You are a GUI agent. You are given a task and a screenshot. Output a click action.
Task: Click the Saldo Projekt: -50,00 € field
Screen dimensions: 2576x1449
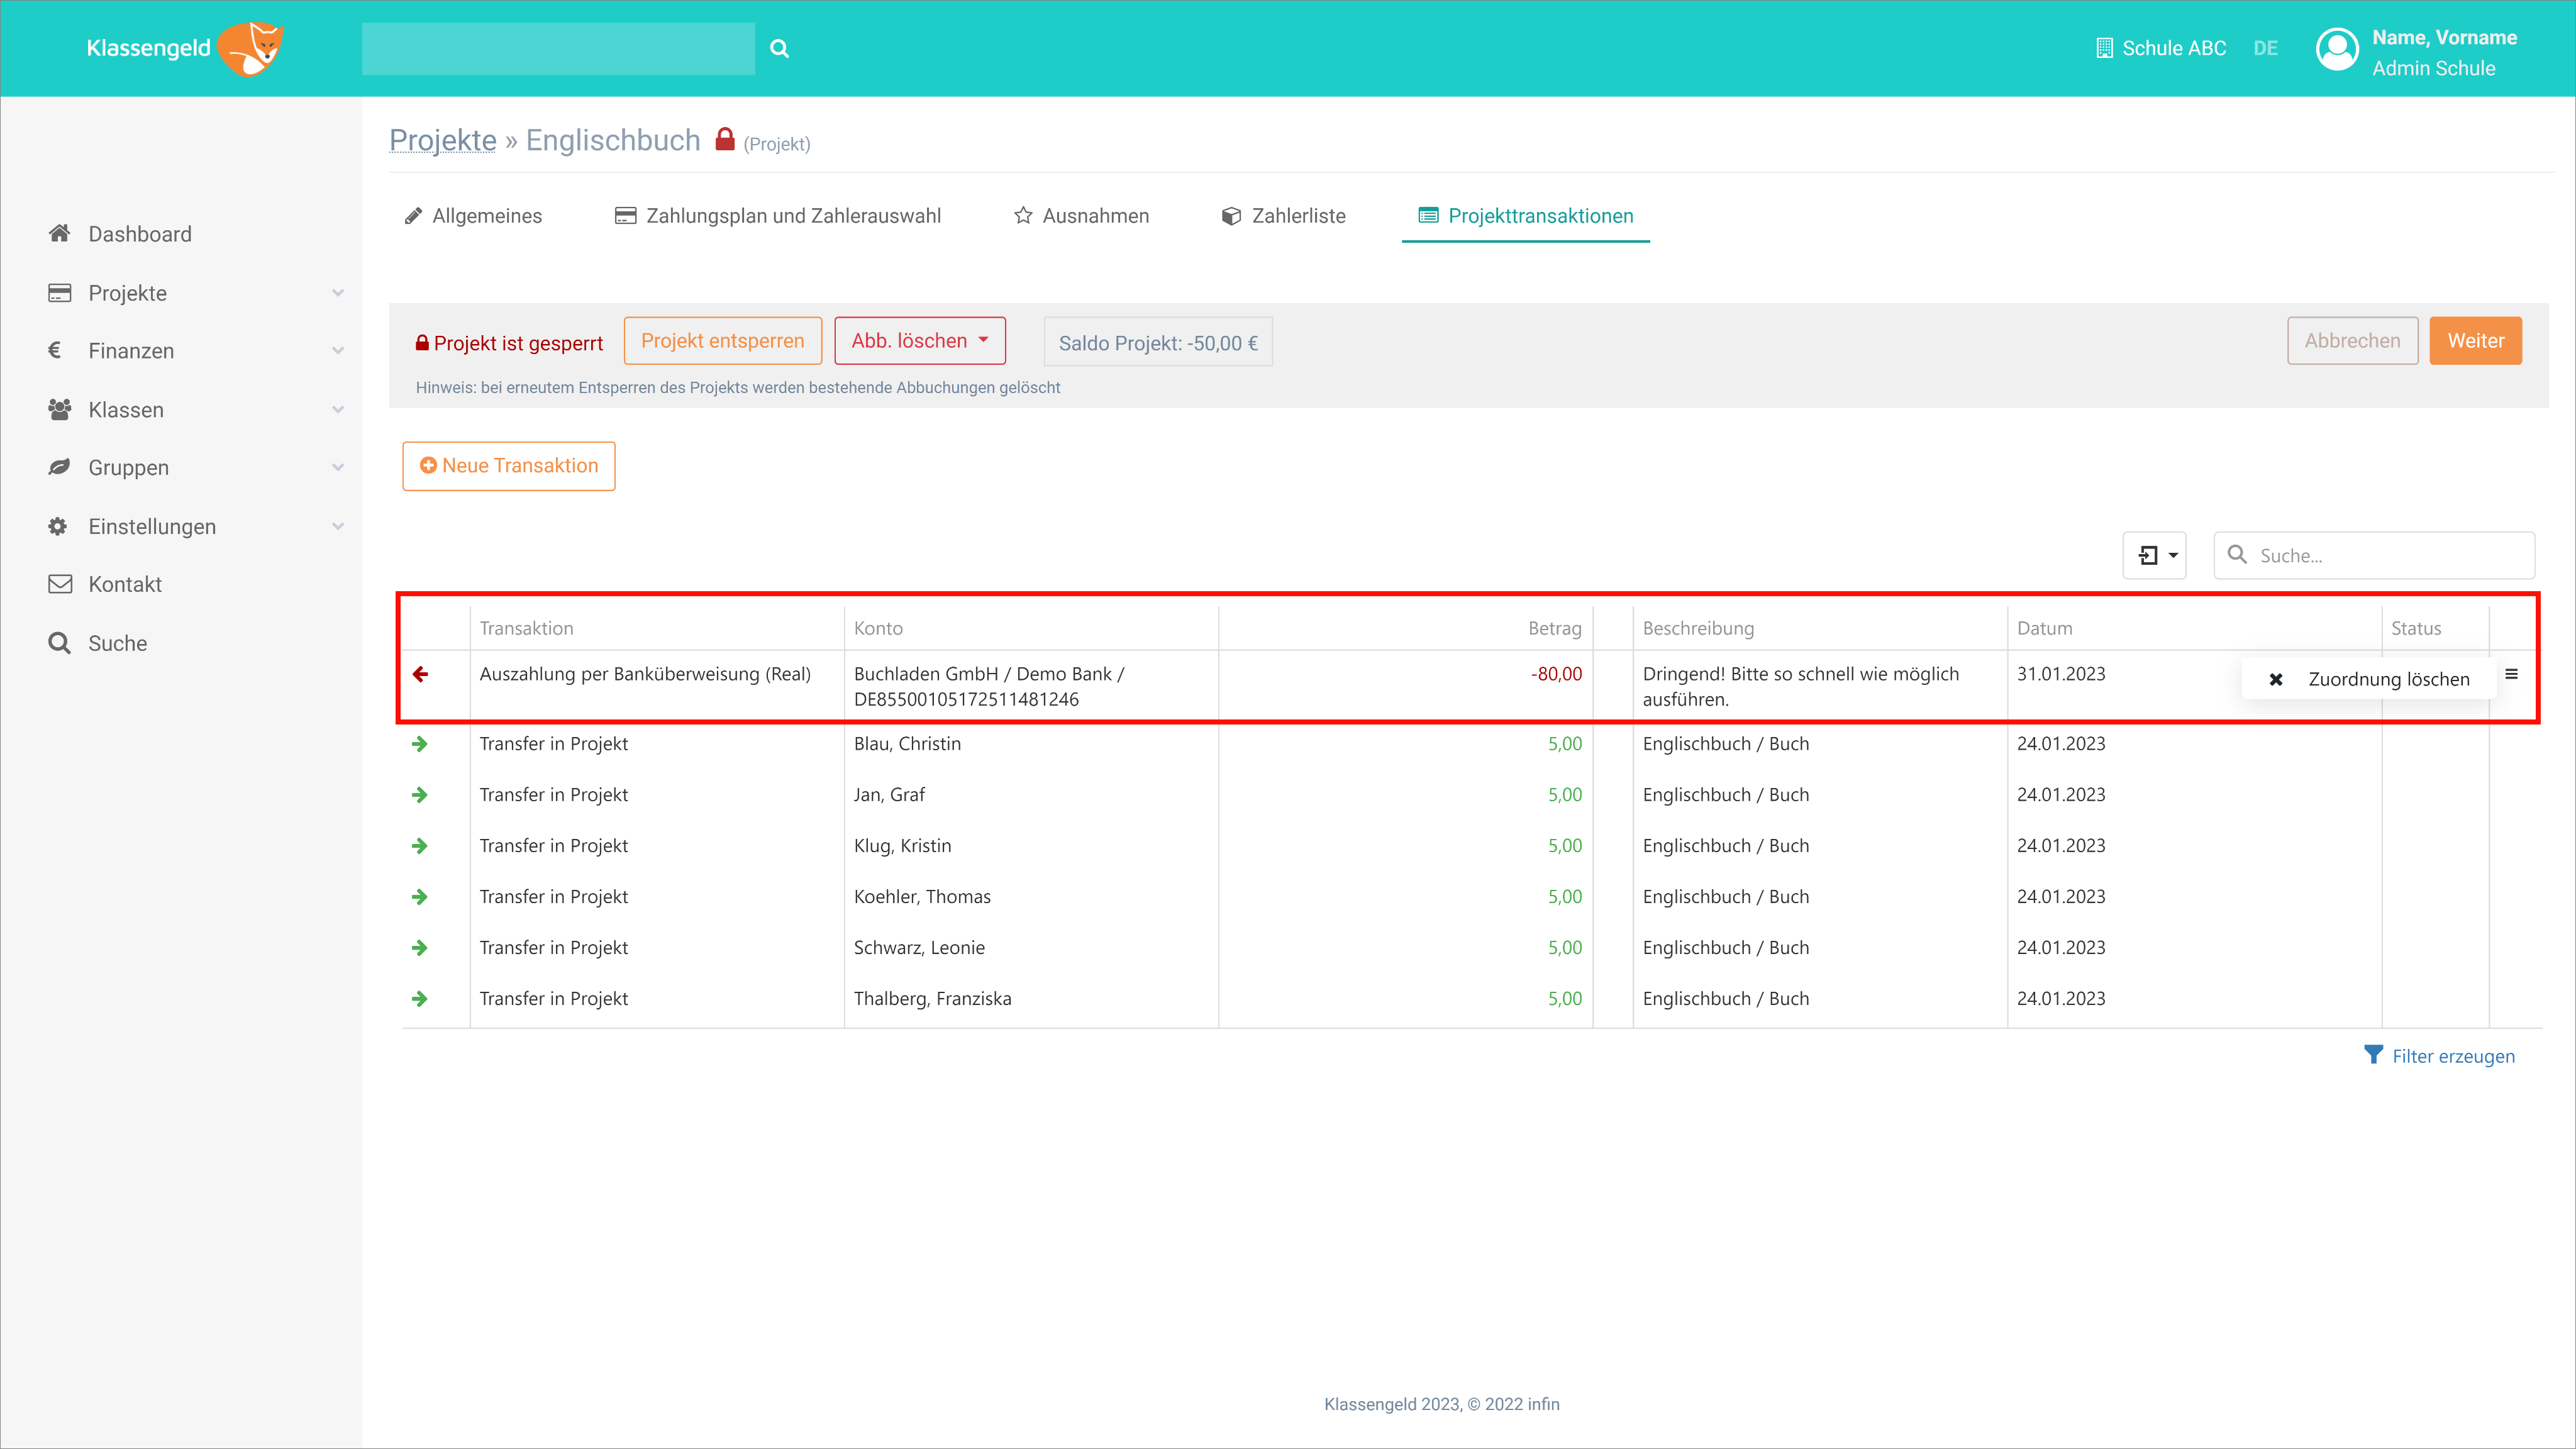click(x=1158, y=342)
